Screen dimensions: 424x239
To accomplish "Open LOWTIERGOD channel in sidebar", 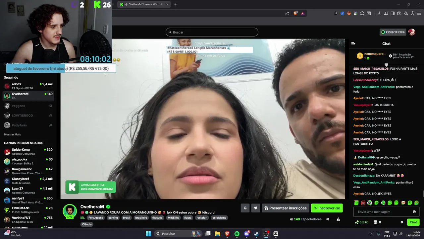I will [x=28, y=116].
